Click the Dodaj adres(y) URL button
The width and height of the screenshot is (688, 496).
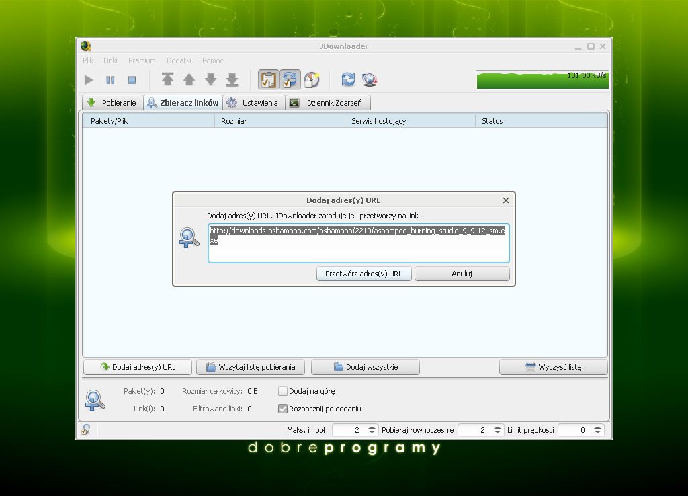tap(138, 367)
